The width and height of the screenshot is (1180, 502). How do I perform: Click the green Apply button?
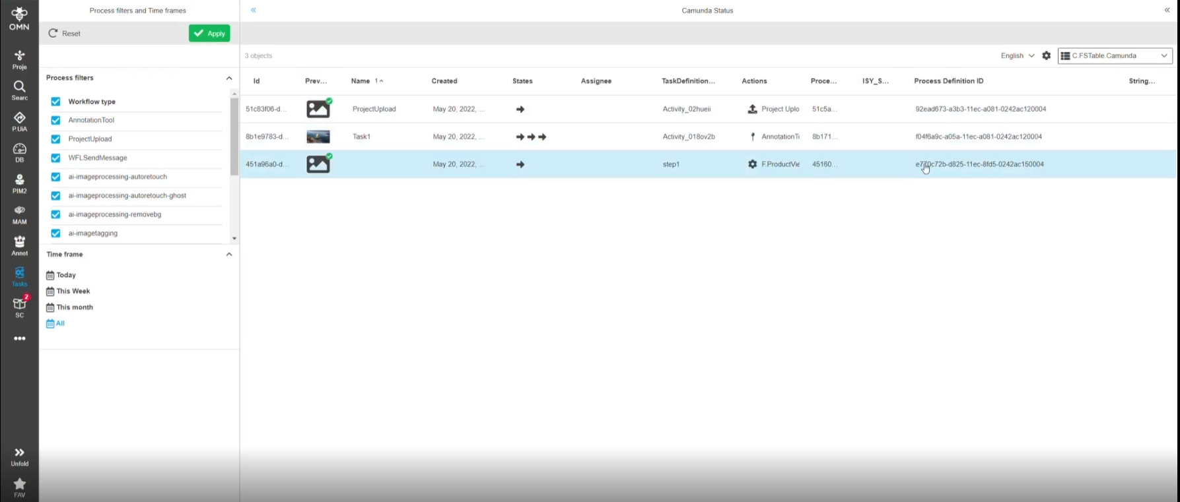click(209, 34)
